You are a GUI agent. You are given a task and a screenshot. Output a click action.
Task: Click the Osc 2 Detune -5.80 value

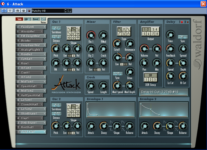[56, 114]
